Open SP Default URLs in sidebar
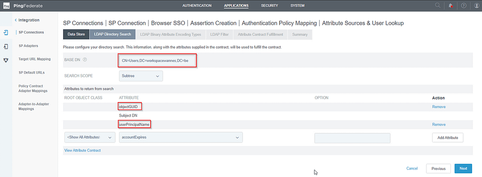 tap(32, 73)
